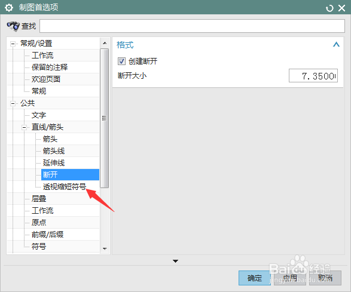Screen dimensions: 351x292
Task: Click the 断开大小 value field
Action: pos(313,76)
